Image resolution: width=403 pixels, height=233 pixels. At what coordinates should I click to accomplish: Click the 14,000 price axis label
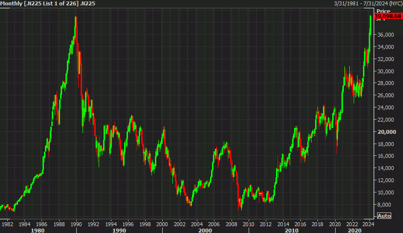point(385,168)
